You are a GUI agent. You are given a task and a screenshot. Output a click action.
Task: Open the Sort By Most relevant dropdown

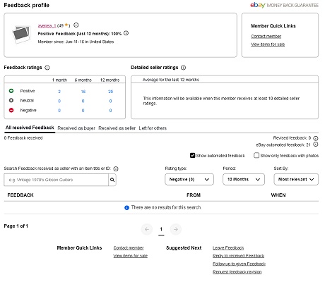pos(296,180)
